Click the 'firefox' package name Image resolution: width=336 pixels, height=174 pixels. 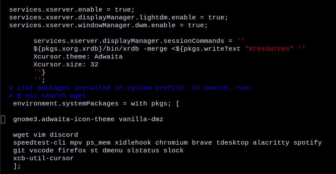tap(72, 151)
